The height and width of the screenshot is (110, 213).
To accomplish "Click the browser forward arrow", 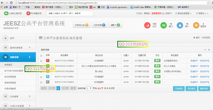I will [7, 3].
